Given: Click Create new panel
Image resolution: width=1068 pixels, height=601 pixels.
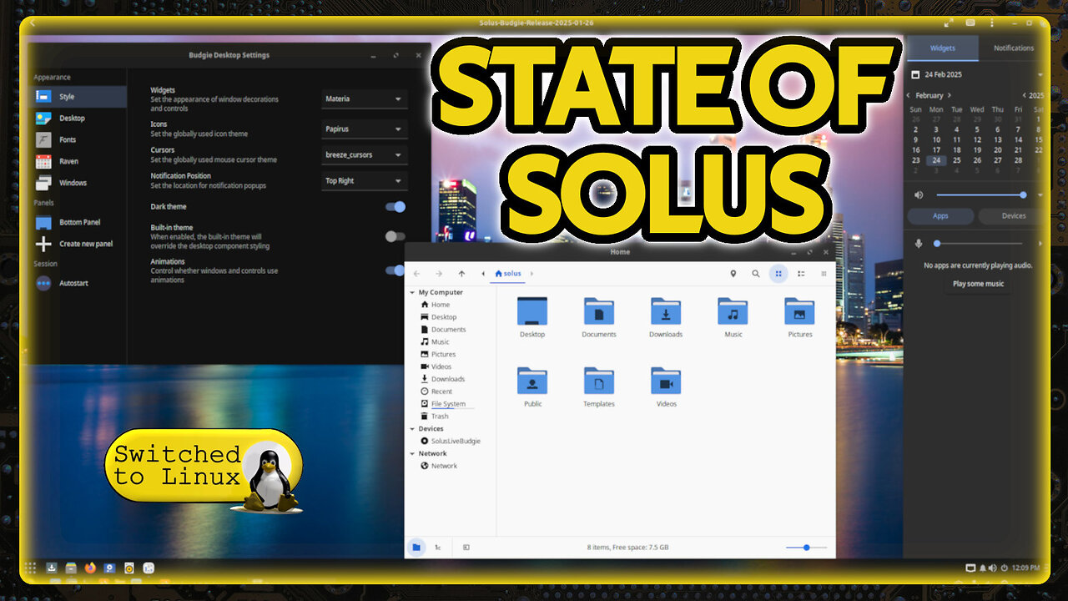Looking at the screenshot, I should (x=79, y=244).
